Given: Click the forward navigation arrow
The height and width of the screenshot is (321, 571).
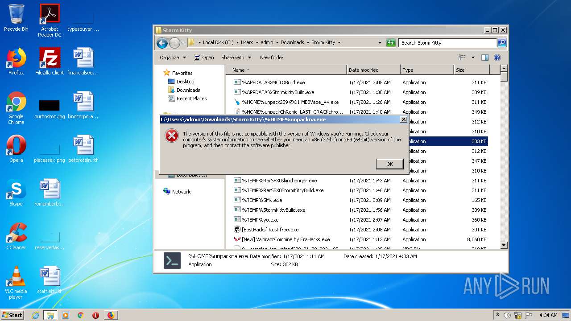Looking at the screenshot, I should pyautogui.click(x=174, y=43).
